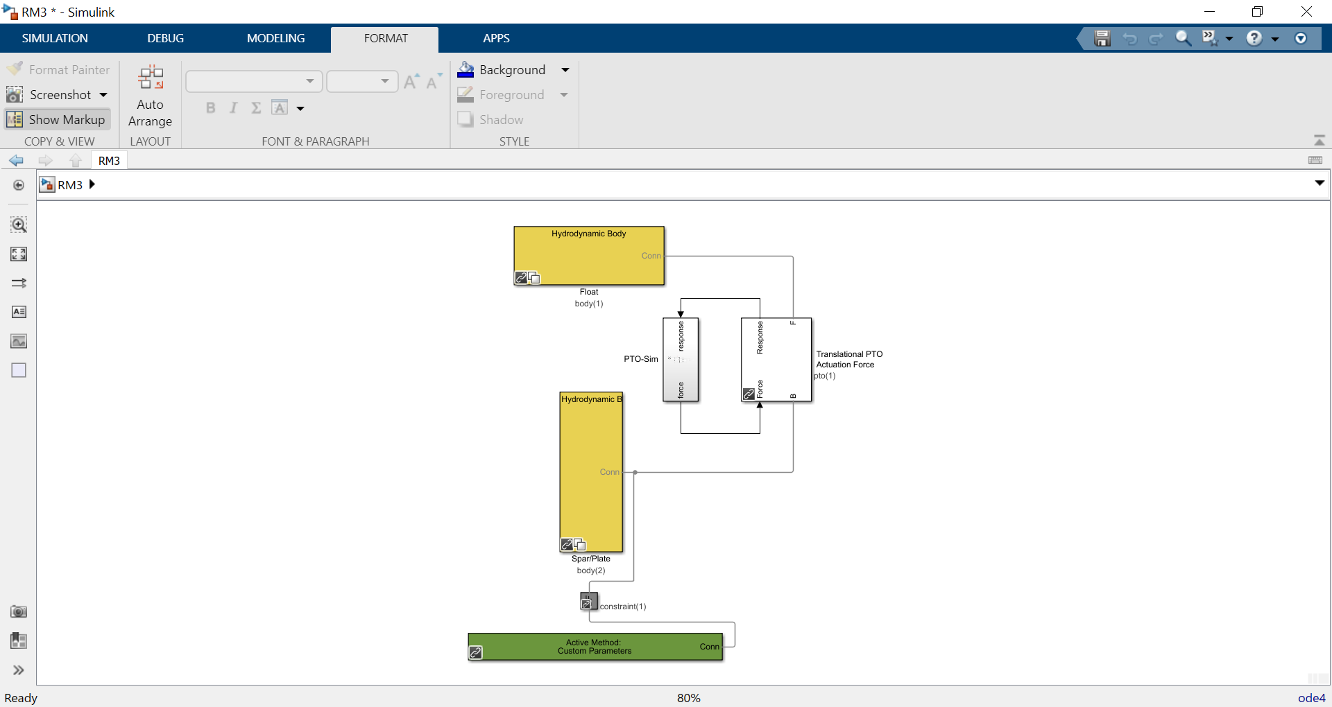Navigate back with the left arrow
Viewport: 1332px width, 707px height.
(17, 161)
